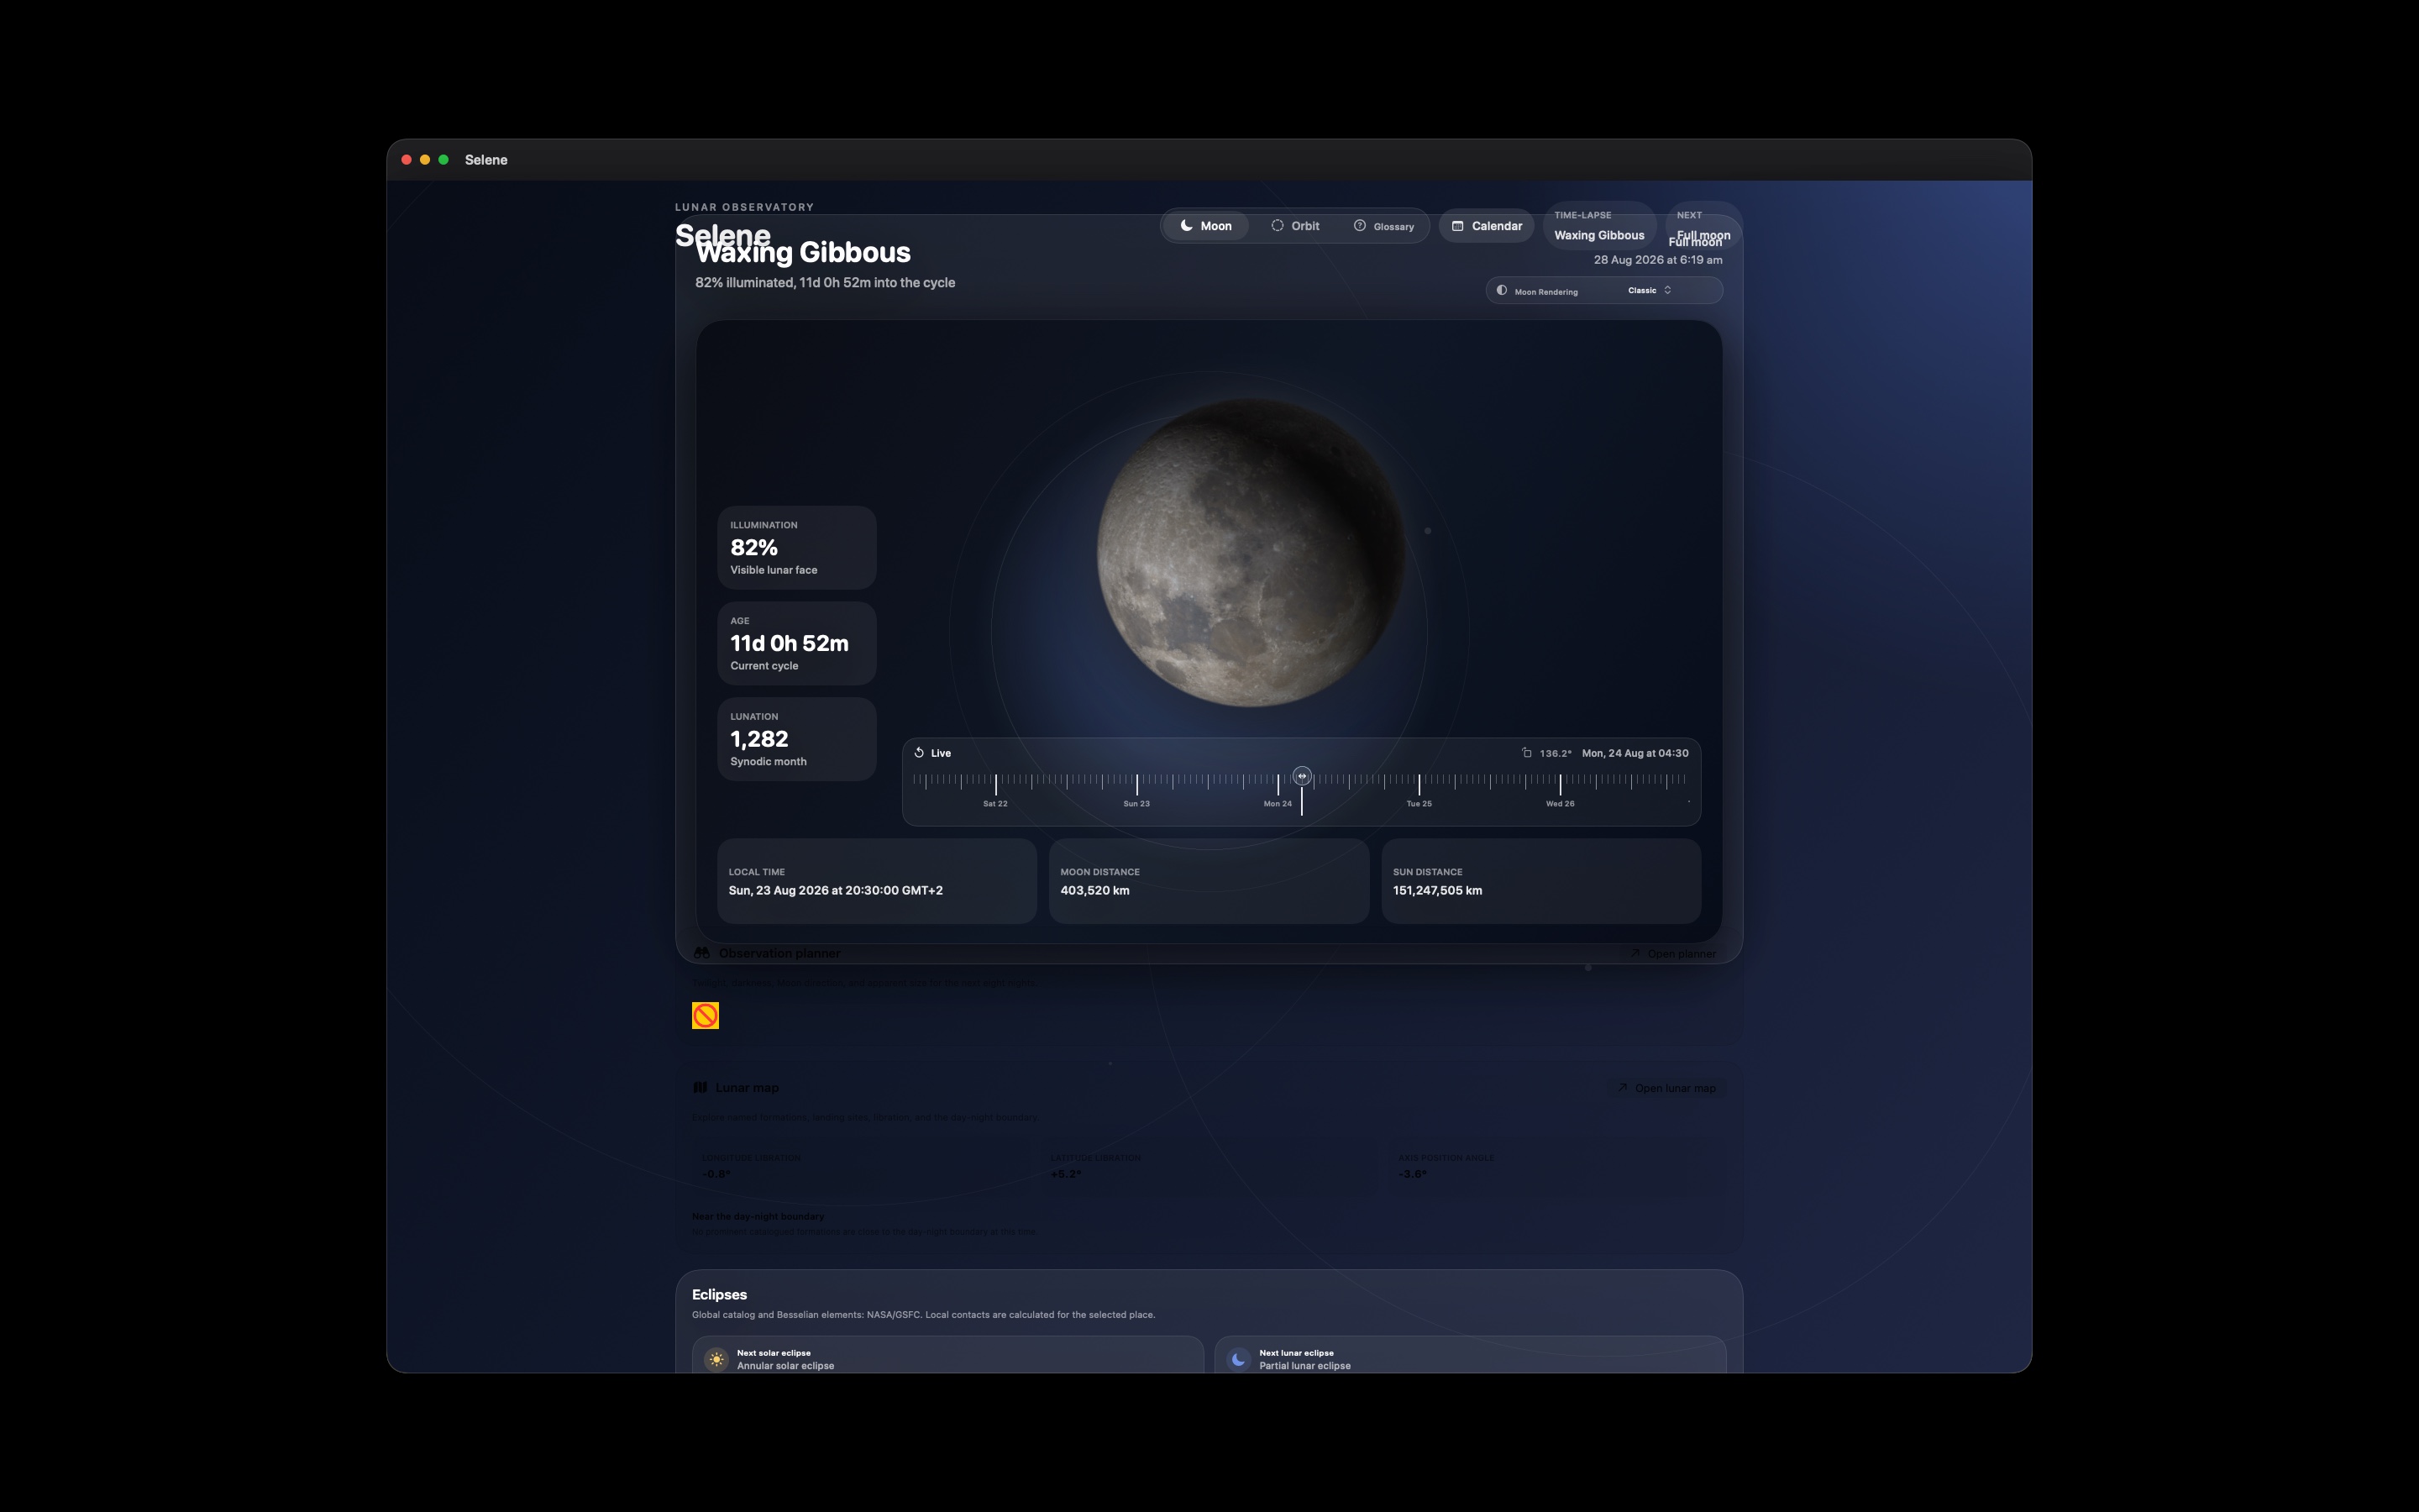Click the Longitude Libration -0.8° value
The image size is (2419, 1512).
click(716, 1174)
